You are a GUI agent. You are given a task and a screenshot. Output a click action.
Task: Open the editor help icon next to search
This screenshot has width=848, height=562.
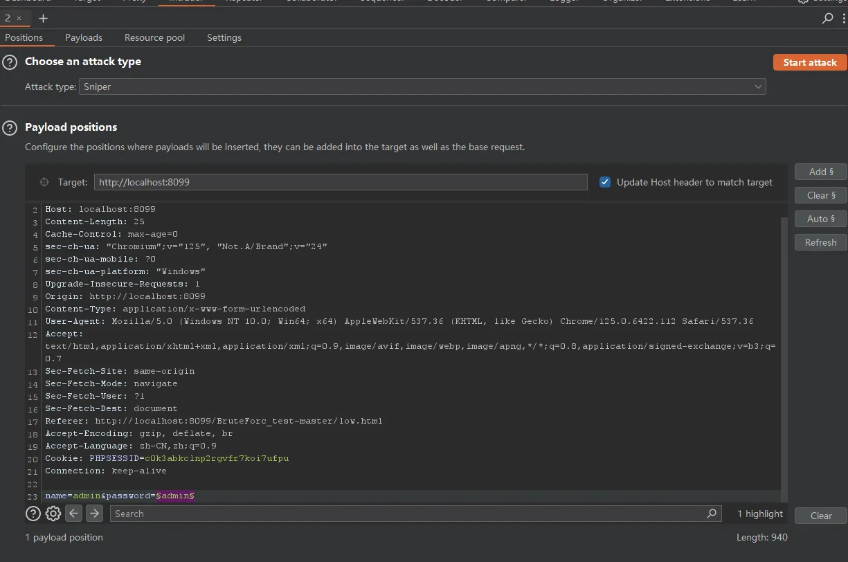click(33, 514)
